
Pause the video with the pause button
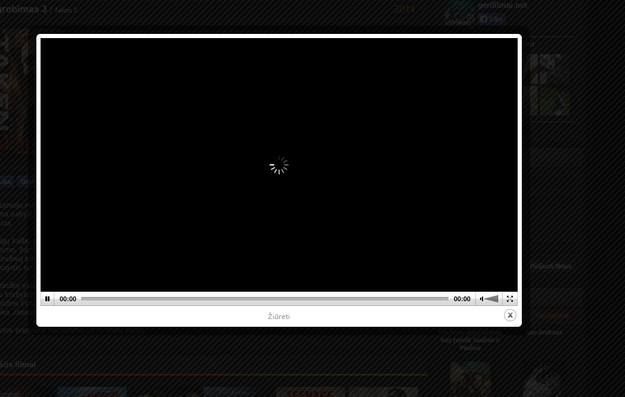(x=48, y=299)
